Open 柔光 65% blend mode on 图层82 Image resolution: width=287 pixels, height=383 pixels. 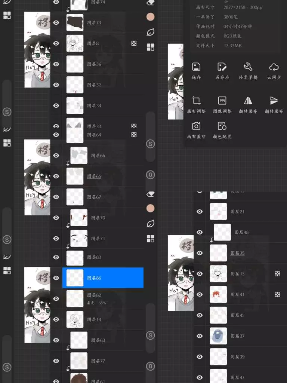(x=96, y=303)
